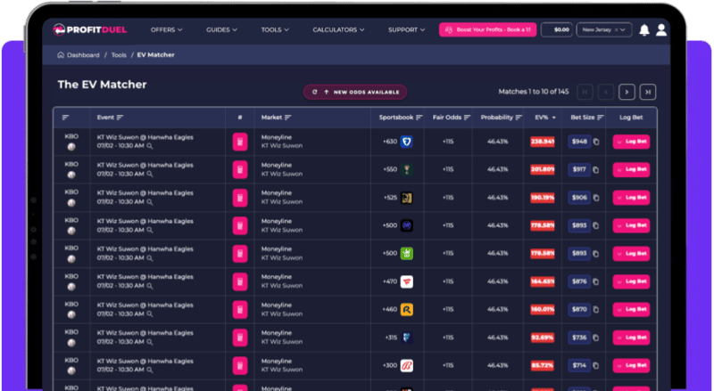Copy the $736 bet size
The image size is (714, 391).
pyautogui.click(x=596, y=338)
